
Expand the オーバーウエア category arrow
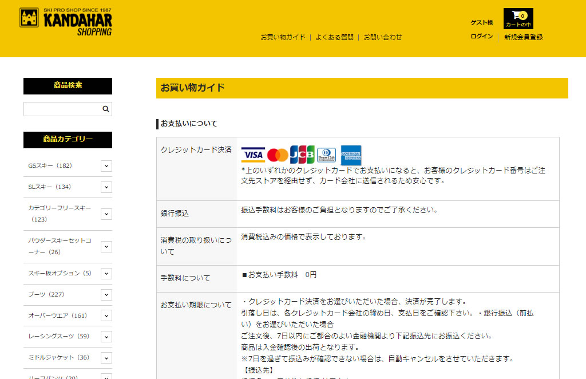pos(106,316)
